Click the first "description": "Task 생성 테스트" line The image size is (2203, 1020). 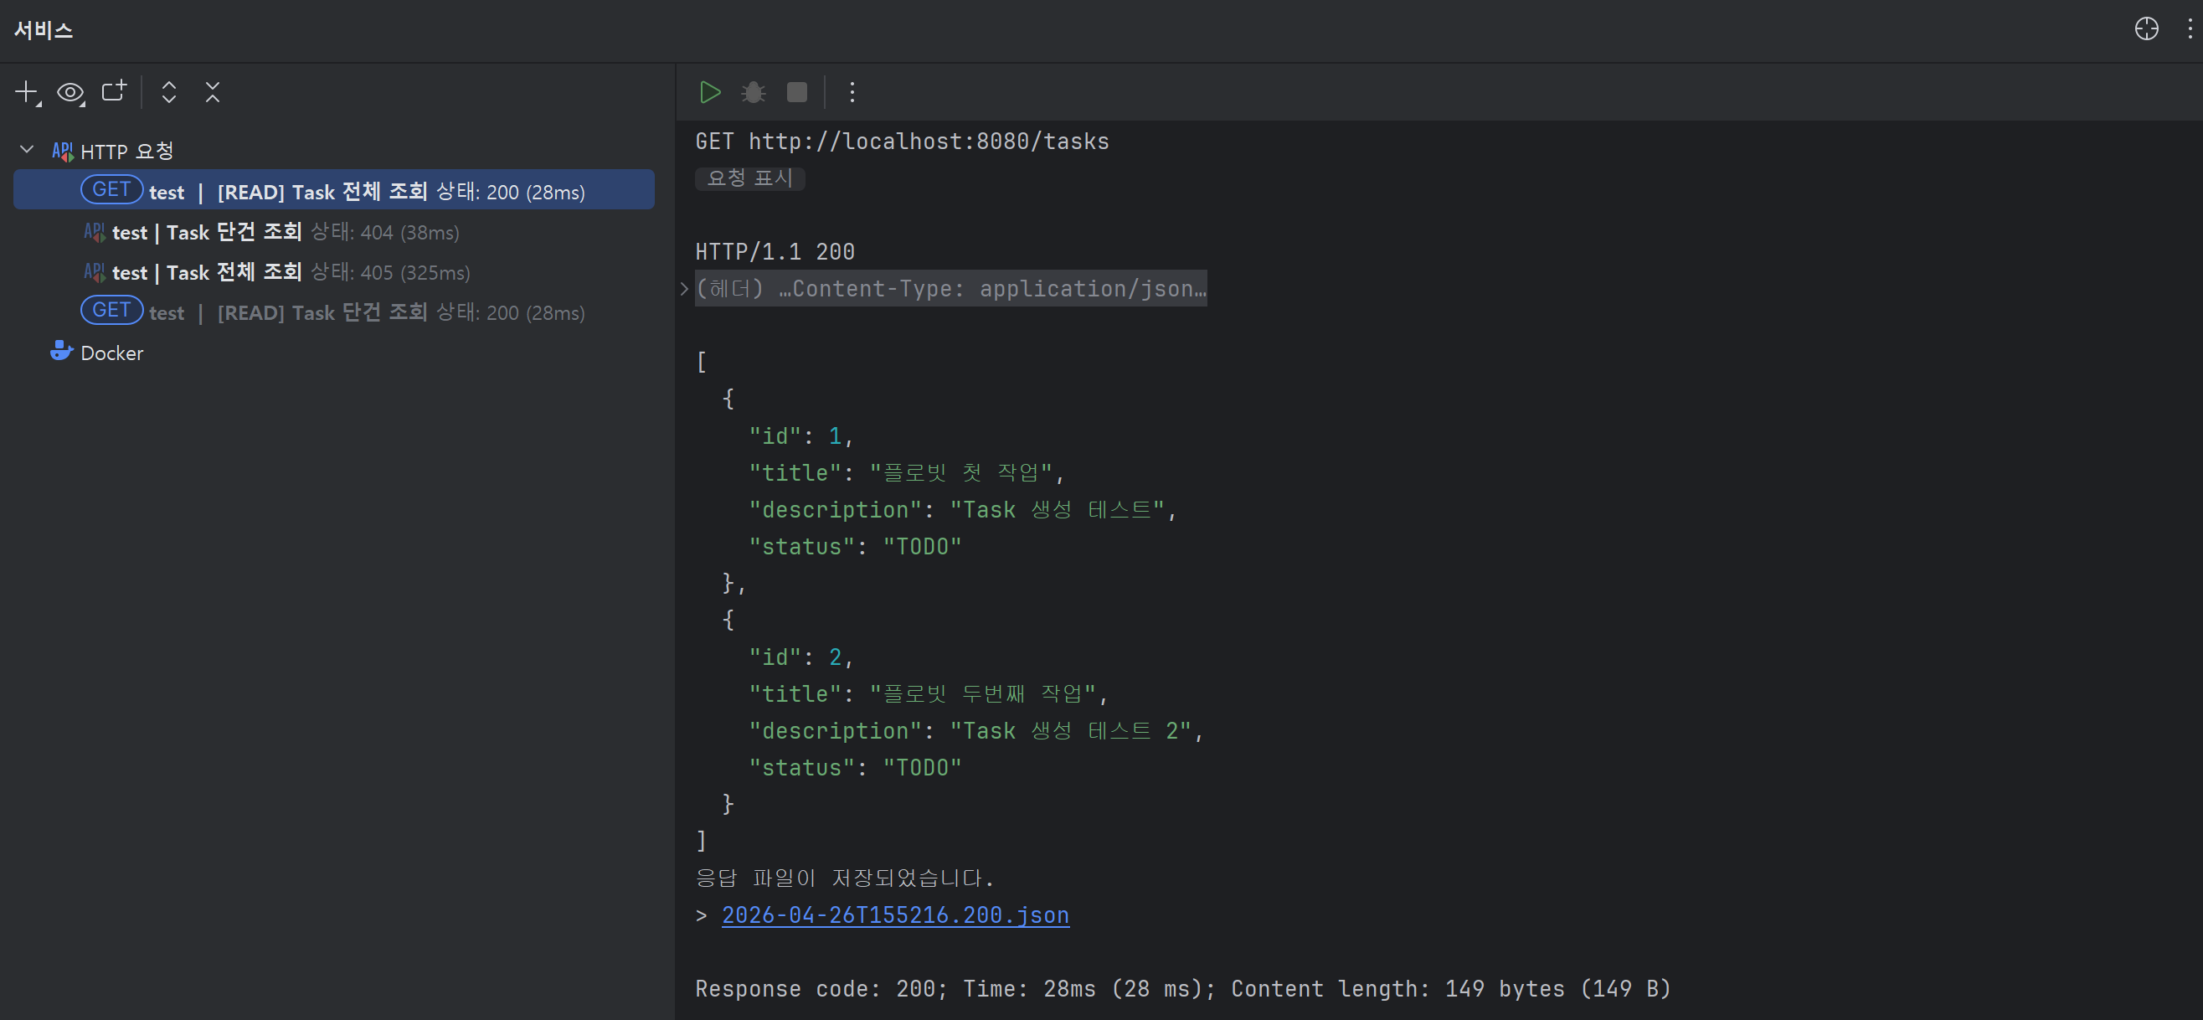pos(963,509)
